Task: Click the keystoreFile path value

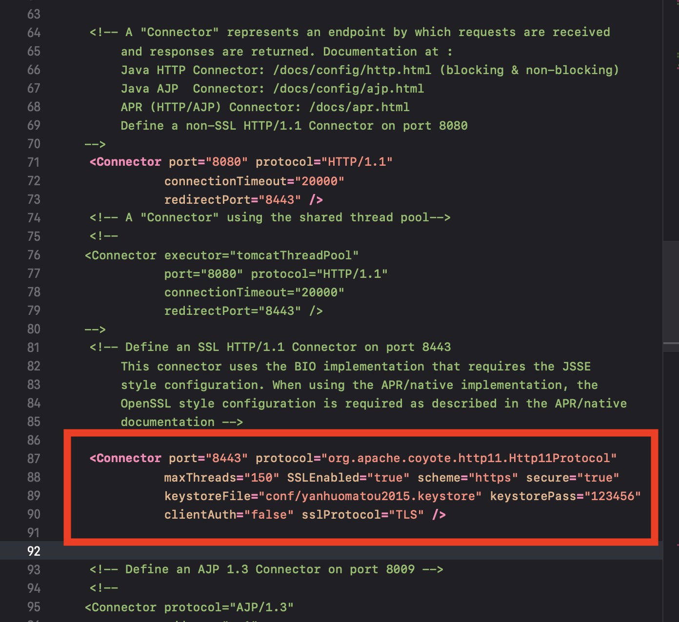Action: coord(370,496)
